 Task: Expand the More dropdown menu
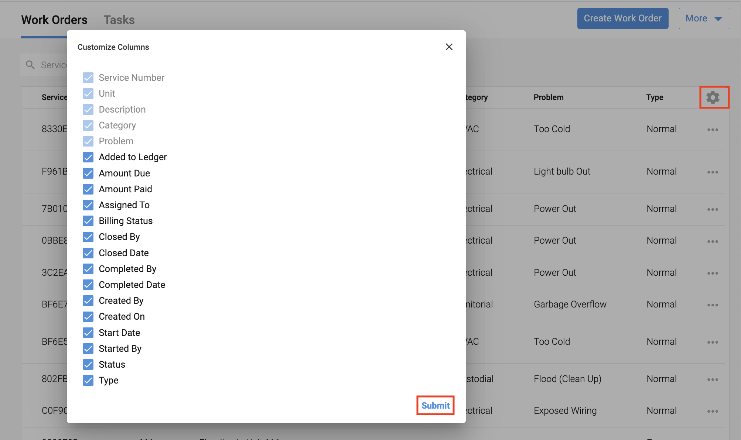(704, 18)
